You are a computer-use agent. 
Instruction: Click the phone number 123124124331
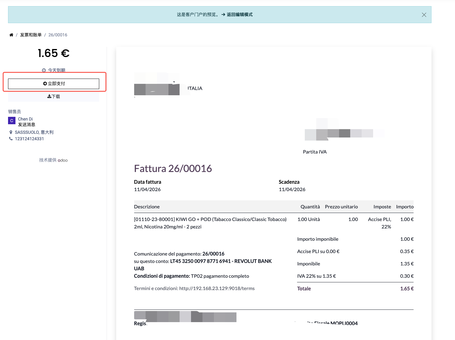(29, 139)
